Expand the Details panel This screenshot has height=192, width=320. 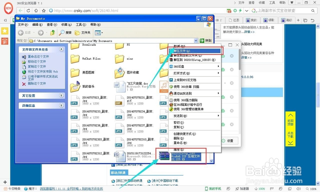point(61,105)
